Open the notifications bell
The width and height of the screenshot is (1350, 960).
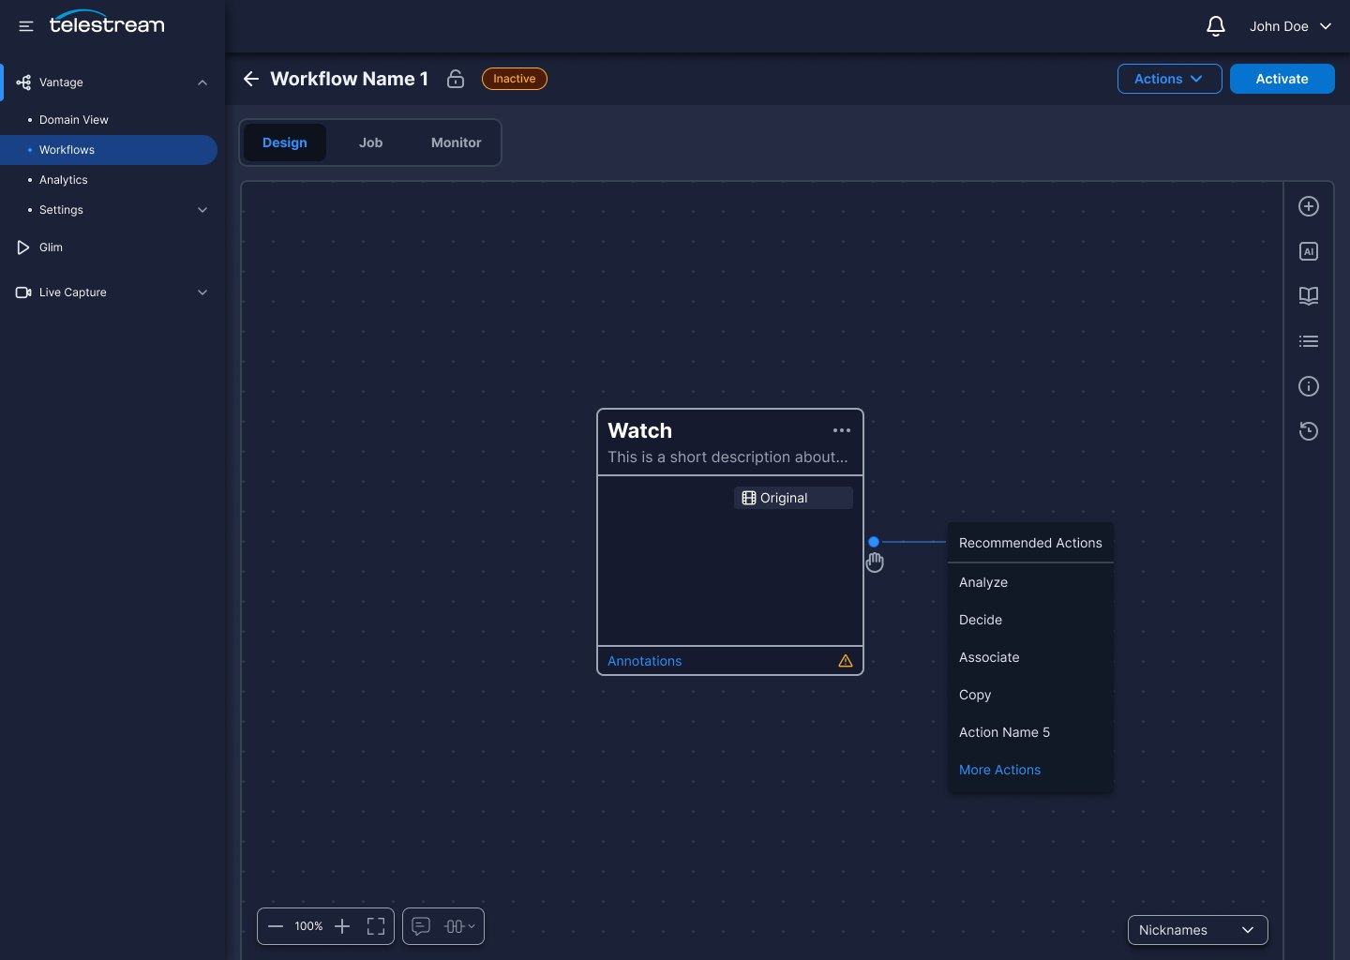(1216, 26)
